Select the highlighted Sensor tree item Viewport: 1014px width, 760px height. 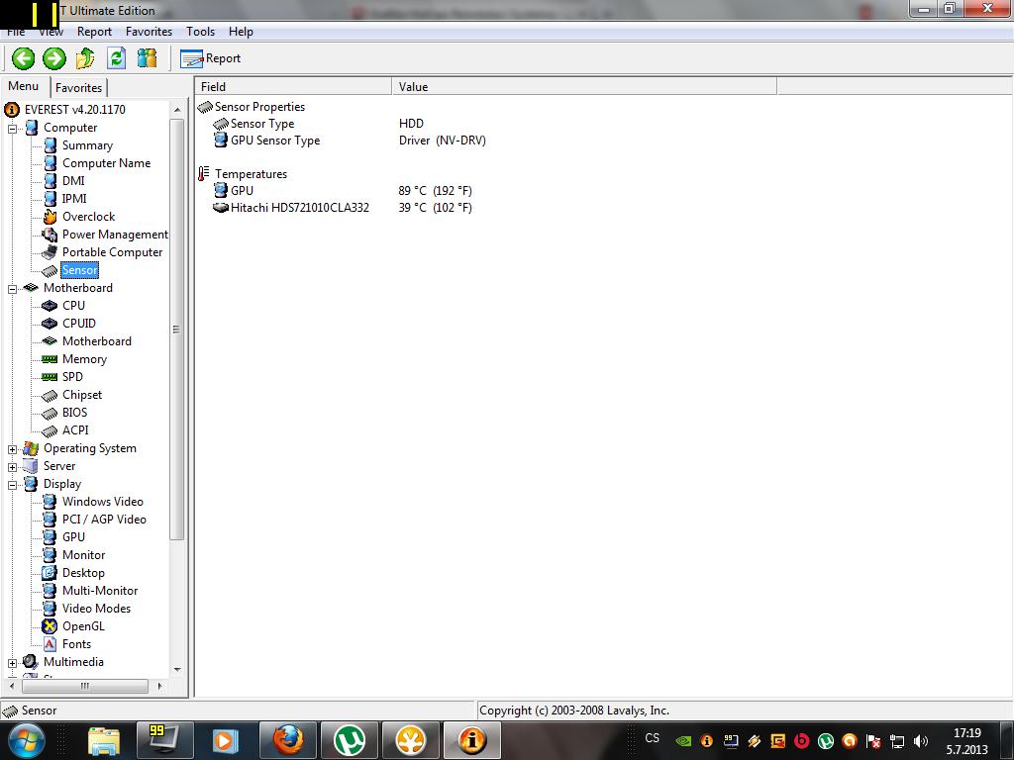click(x=79, y=270)
